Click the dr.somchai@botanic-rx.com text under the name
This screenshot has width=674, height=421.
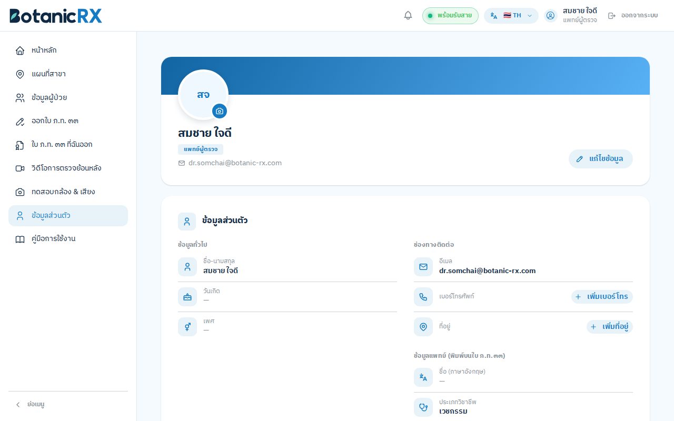pyautogui.click(x=235, y=163)
